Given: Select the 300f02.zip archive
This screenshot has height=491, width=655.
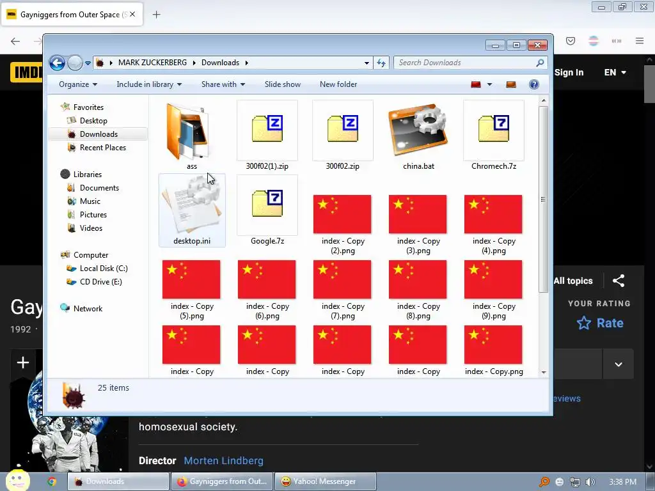Looking at the screenshot, I should 343,130.
